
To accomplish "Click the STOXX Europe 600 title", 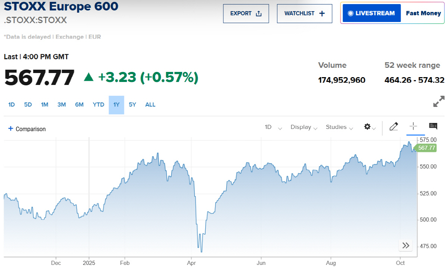I will pyautogui.click(x=61, y=7).
